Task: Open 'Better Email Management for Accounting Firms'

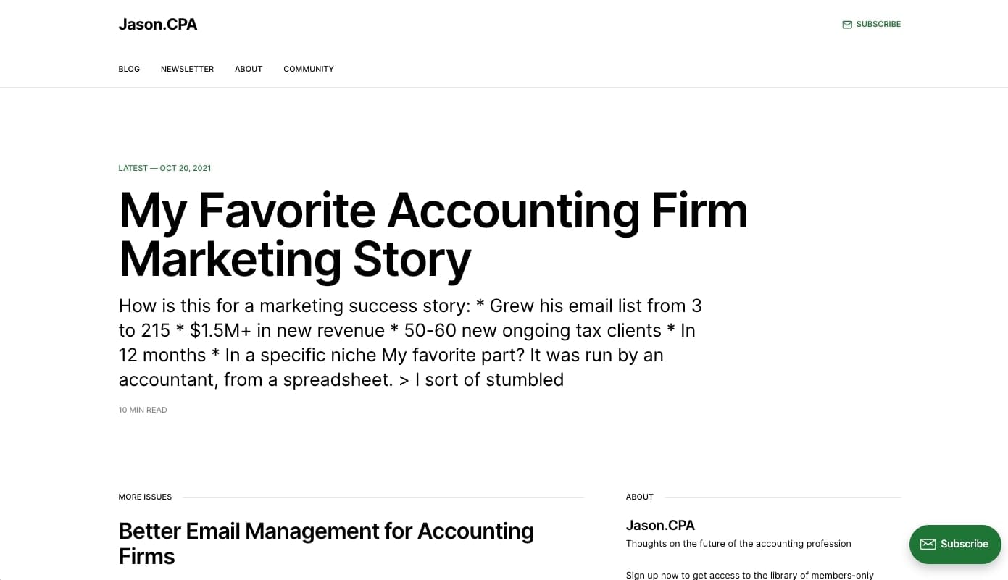Action: [x=326, y=543]
